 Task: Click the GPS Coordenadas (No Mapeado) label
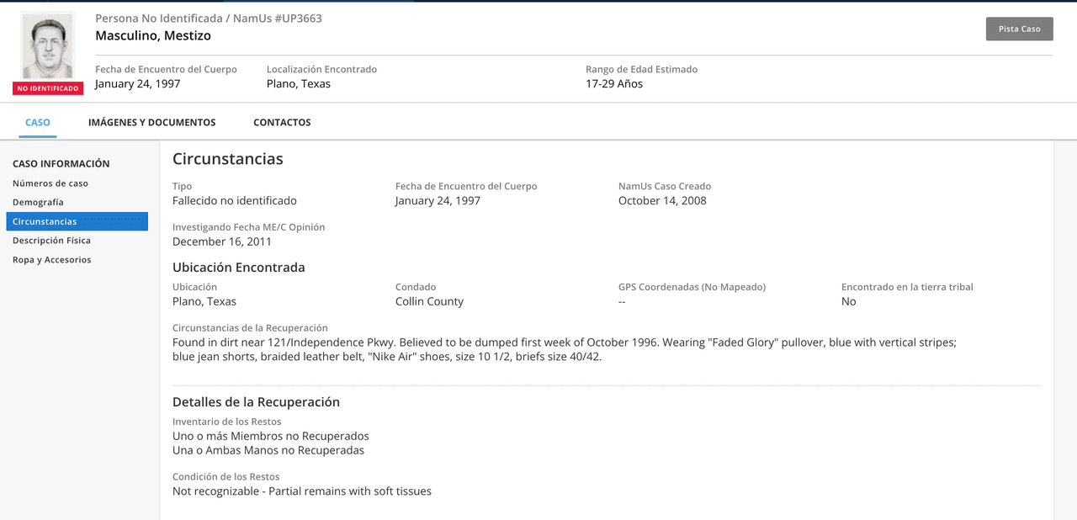click(692, 287)
